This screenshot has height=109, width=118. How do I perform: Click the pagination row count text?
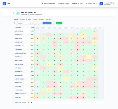18,103
